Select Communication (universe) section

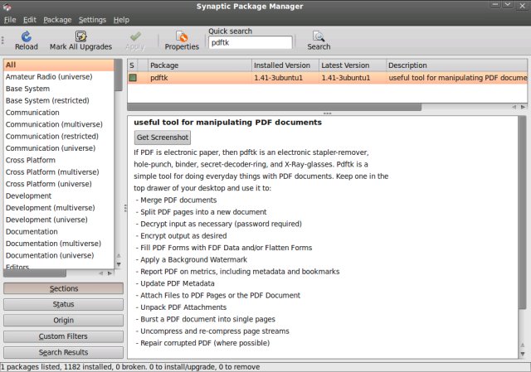point(59,148)
